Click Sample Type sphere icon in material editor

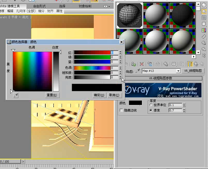tap(204, 5)
